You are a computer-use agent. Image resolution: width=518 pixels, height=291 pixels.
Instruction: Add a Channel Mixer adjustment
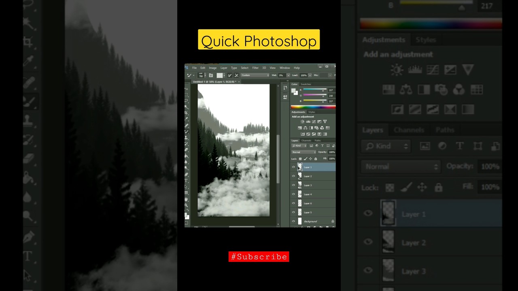(x=322, y=128)
